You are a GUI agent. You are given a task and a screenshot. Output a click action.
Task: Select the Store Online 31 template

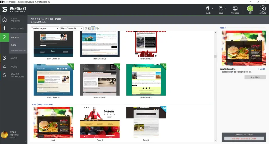click(x=54, y=80)
